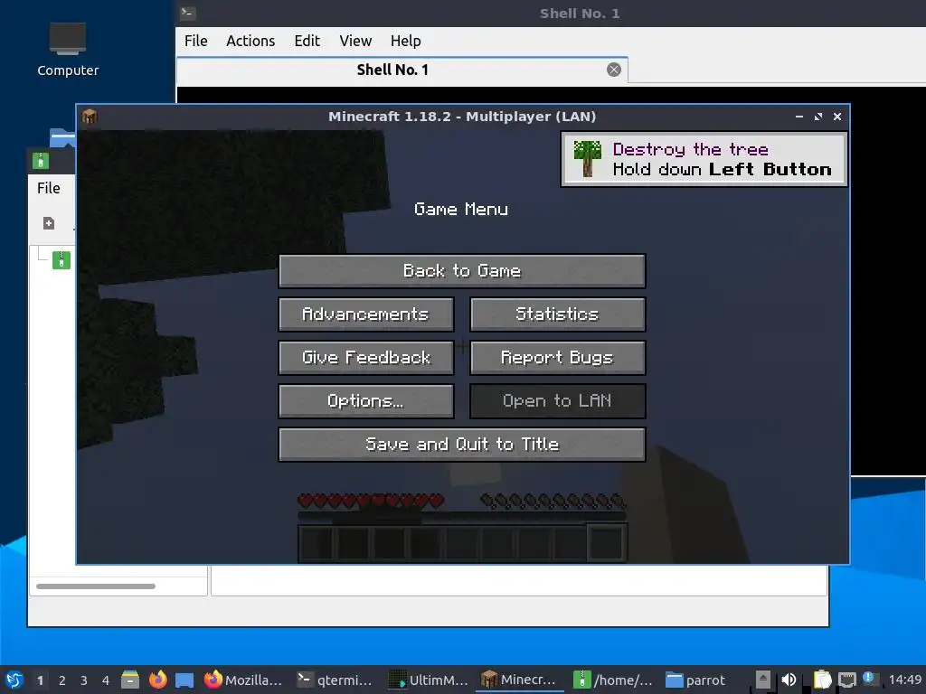
Task: Switch to workspace 3
Action: [84, 680]
